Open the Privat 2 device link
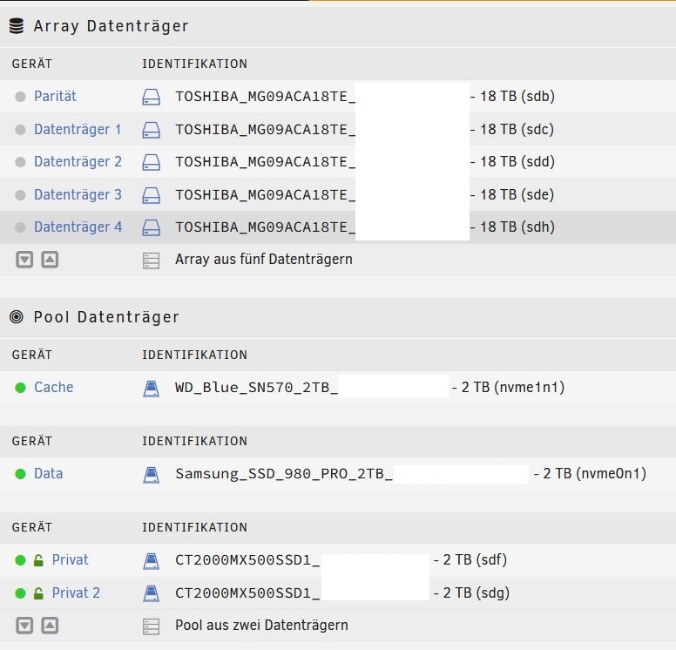Image resolution: width=676 pixels, height=650 pixels. click(x=76, y=593)
